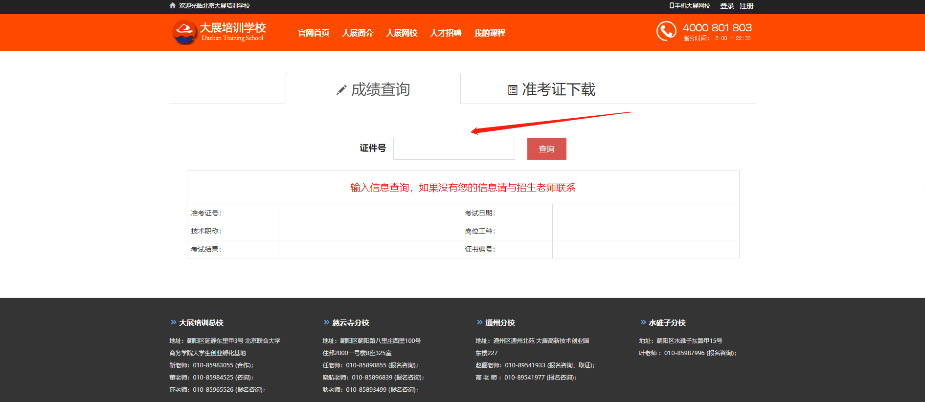Click the arrow icon beside 水碓子分校
Viewport: 925px width, 402px height.
point(643,322)
